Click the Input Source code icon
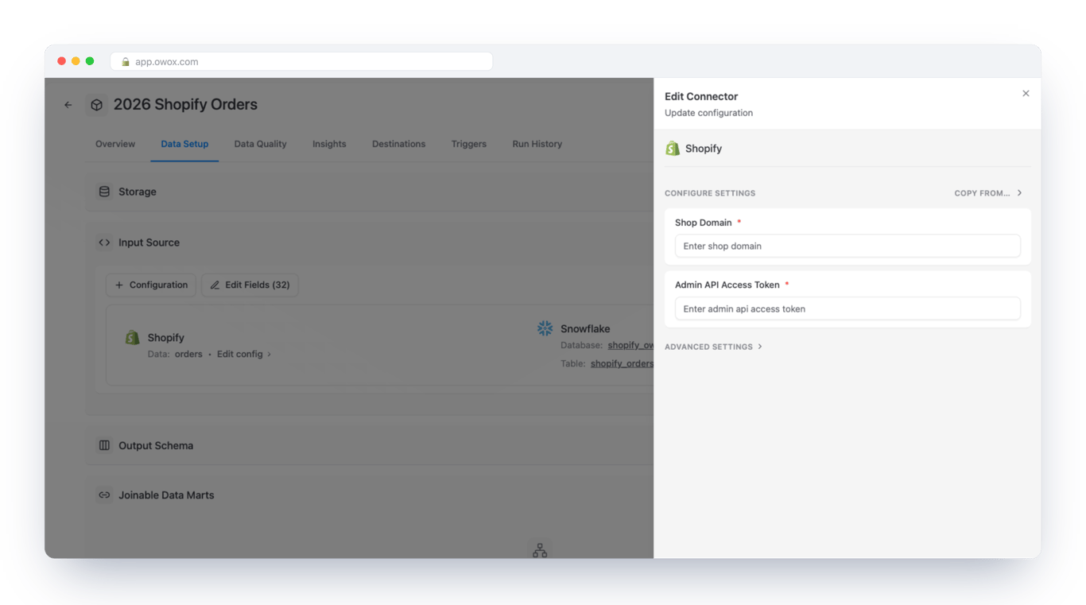This screenshot has width=1086, height=605. (104, 242)
